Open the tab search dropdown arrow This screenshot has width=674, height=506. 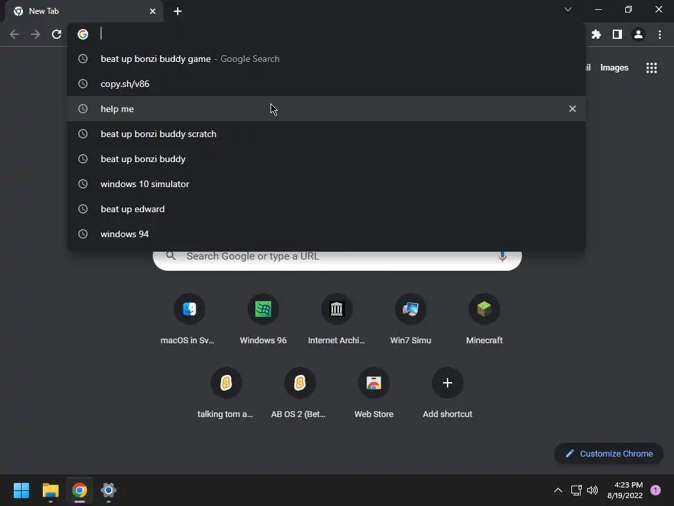[x=568, y=9]
